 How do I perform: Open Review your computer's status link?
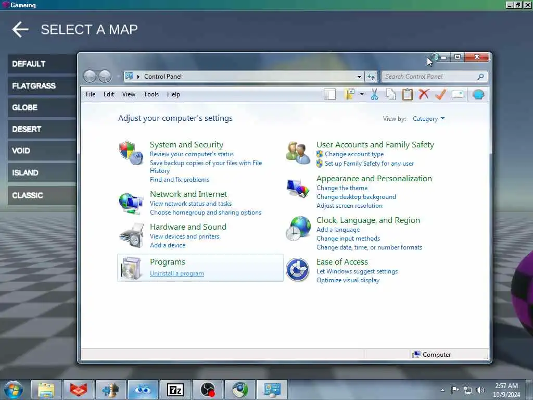click(x=192, y=154)
